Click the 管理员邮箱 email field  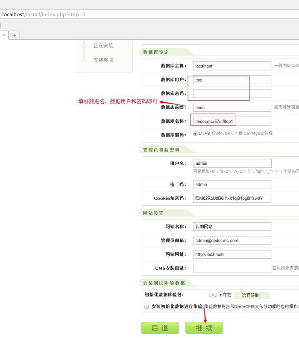point(232,241)
